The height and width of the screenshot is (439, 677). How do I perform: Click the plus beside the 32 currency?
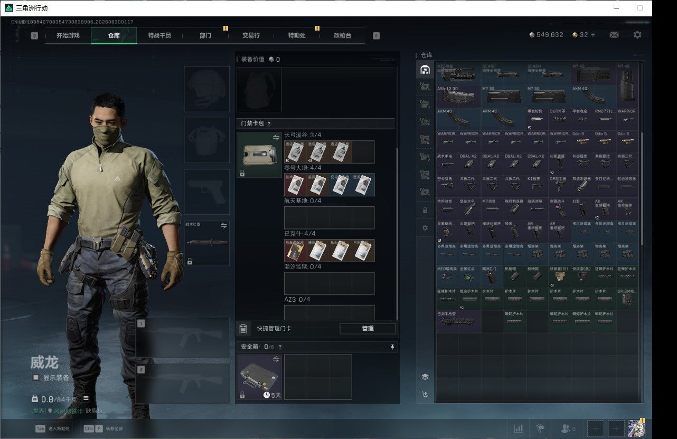click(x=593, y=35)
